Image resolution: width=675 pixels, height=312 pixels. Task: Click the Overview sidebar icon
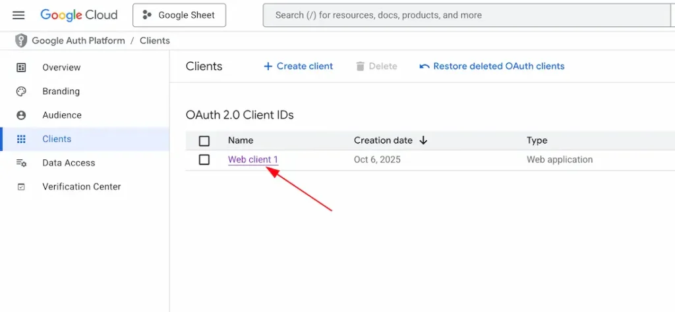pyautogui.click(x=21, y=68)
